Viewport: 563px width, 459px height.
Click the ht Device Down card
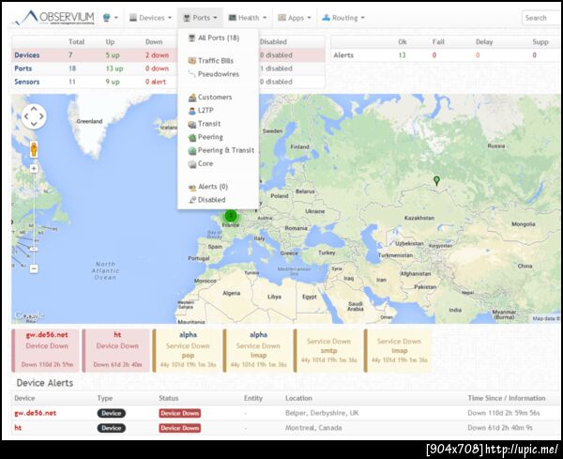tap(116, 350)
